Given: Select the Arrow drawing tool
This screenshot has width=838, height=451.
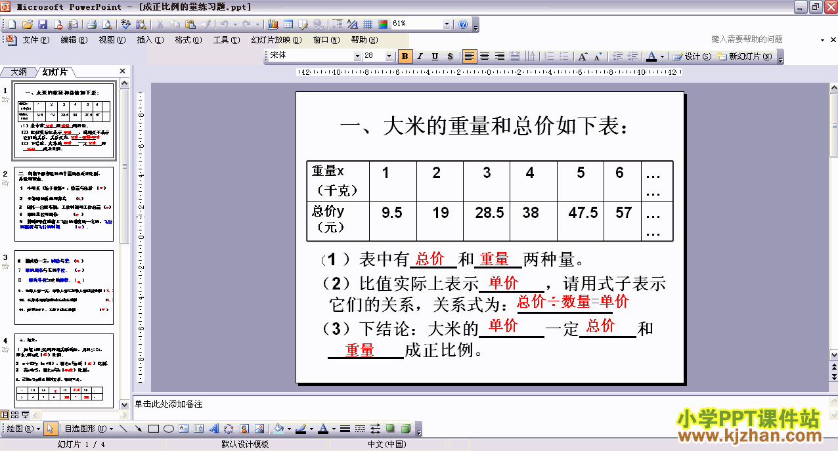Looking at the screenshot, I should tap(139, 429).
